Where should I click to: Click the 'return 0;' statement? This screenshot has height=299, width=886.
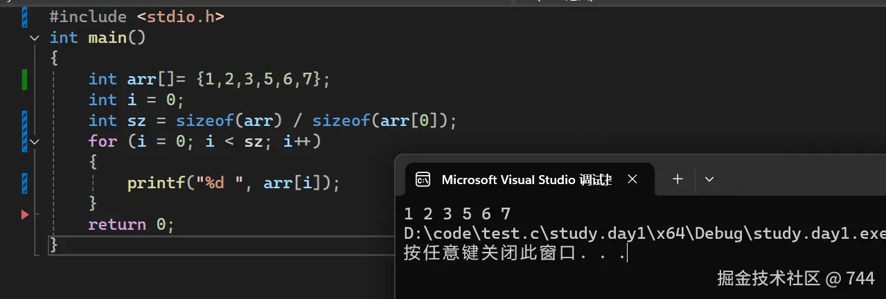click(131, 224)
